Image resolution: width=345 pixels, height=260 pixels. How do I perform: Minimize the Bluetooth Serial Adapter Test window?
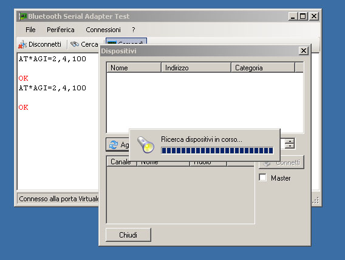[x=293, y=16]
